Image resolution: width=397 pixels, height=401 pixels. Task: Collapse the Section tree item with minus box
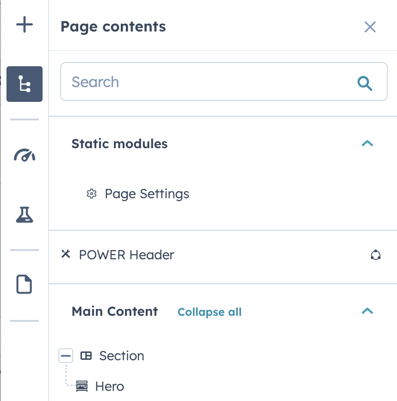66,356
